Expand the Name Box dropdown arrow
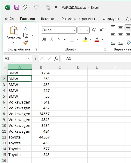The width and height of the screenshot is (131, 163). pos(29,59)
